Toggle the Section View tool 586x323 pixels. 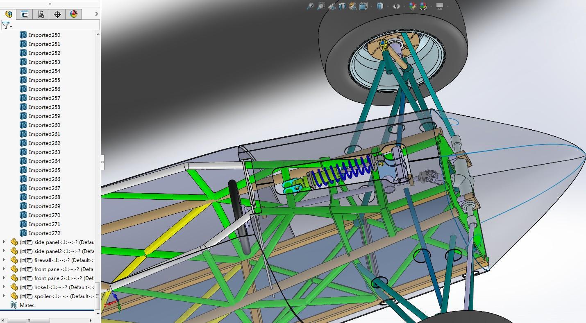(x=342, y=6)
